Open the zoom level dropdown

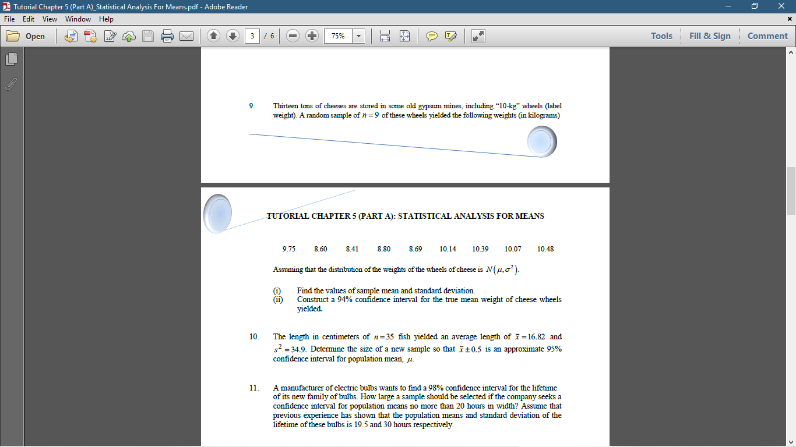[359, 36]
